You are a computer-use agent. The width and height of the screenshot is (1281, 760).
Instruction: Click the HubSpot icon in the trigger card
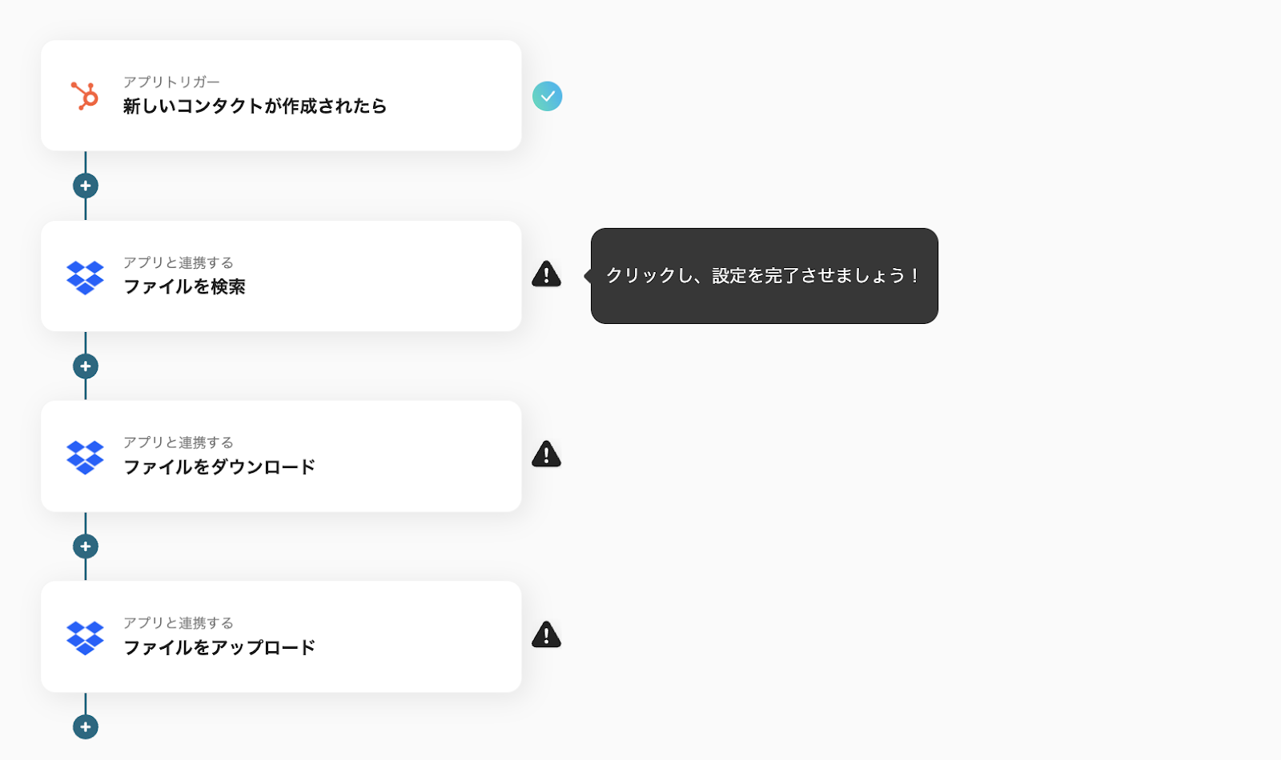click(x=85, y=96)
